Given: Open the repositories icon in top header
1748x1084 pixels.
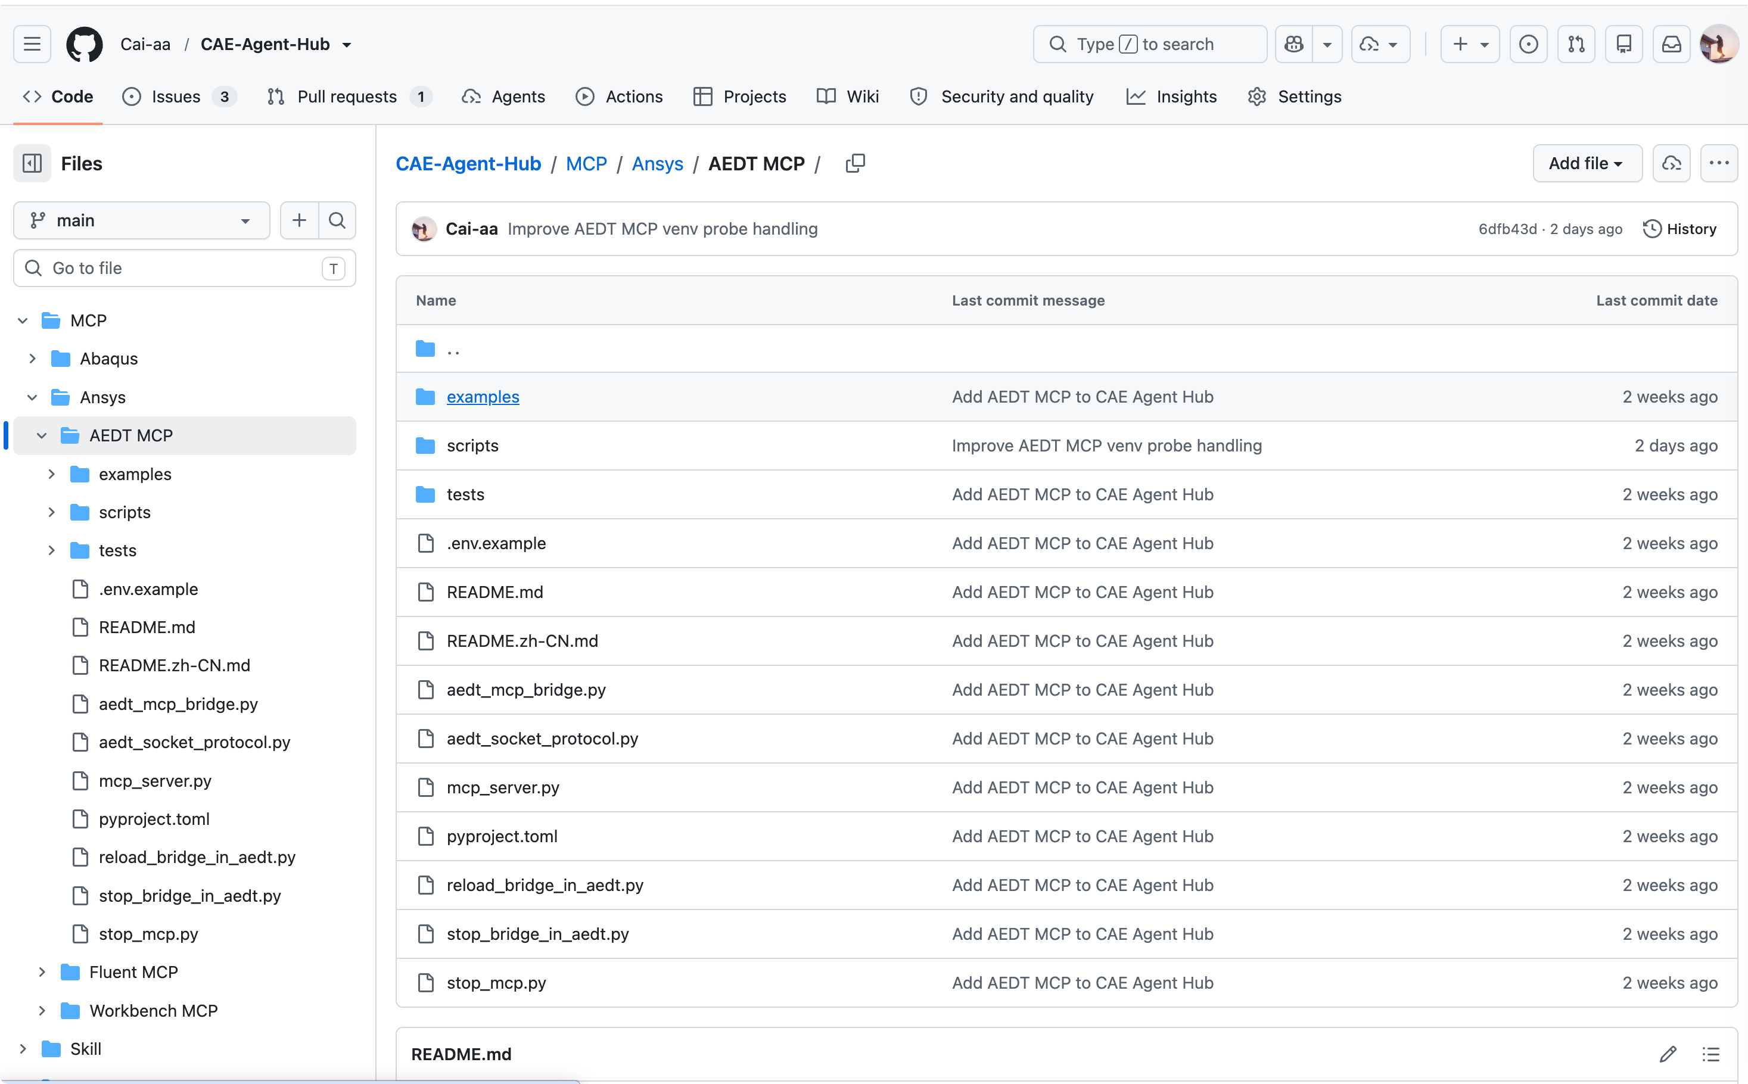Looking at the screenshot, I should point(1624,45).
